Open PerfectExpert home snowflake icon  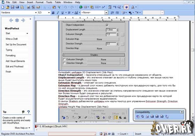coord(17,20)
